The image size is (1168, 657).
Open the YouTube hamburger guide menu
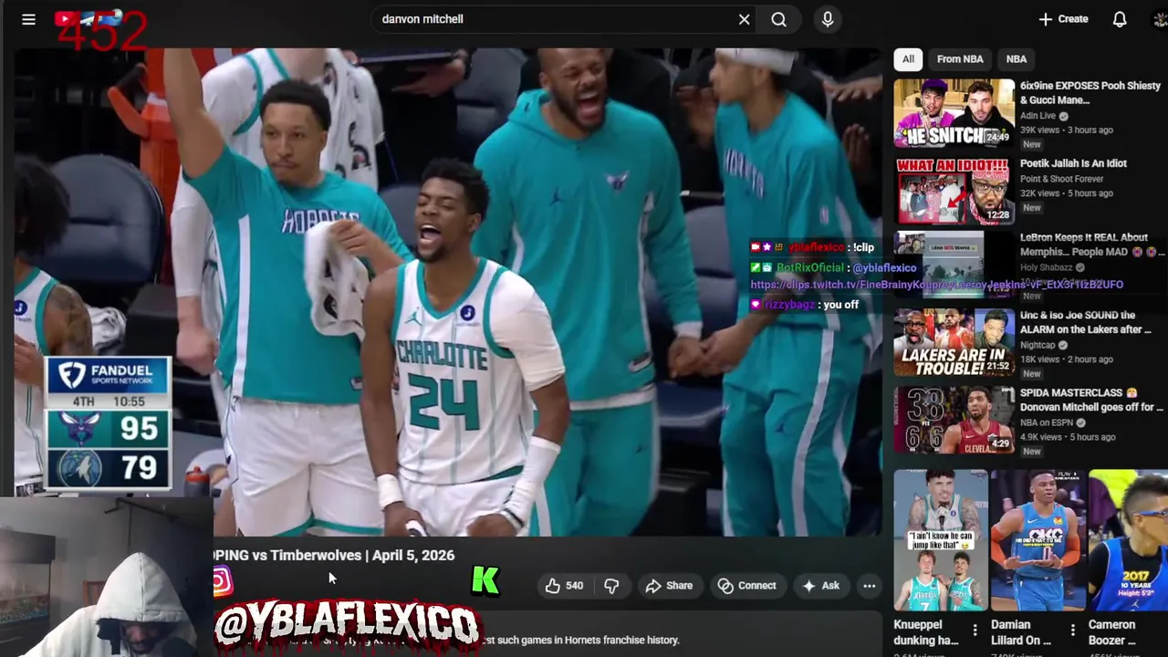(28, 19)
